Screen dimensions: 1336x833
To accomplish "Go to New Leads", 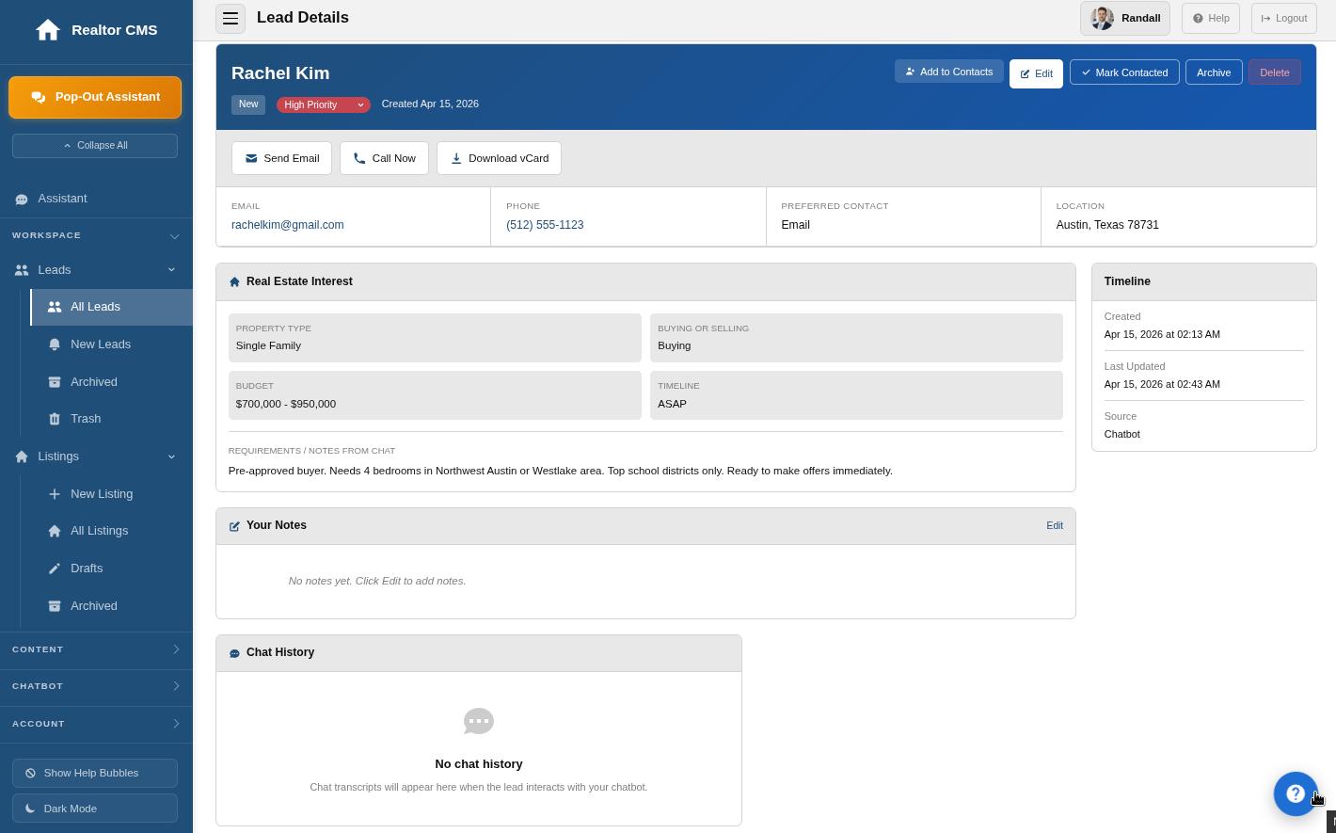I will [x=112, y=344].
